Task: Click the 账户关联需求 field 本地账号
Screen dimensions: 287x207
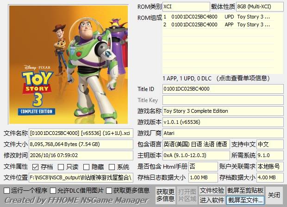Action: pos(270,166)
